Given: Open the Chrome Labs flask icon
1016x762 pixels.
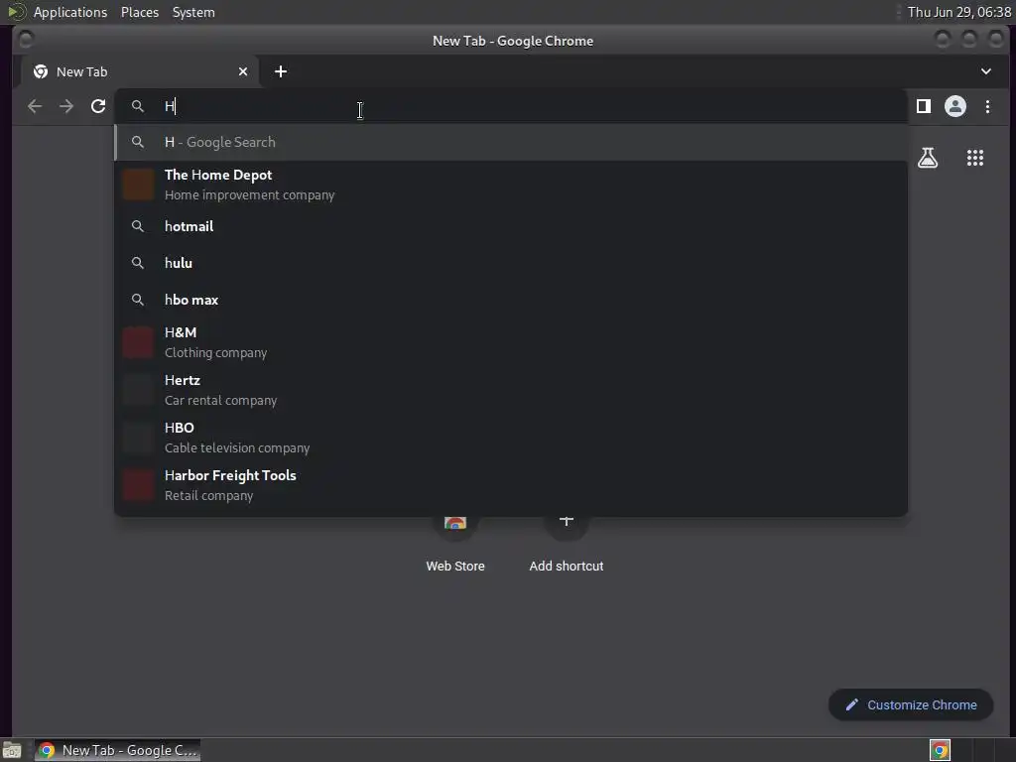Looking at the screenshot, I should click(928, 158).
